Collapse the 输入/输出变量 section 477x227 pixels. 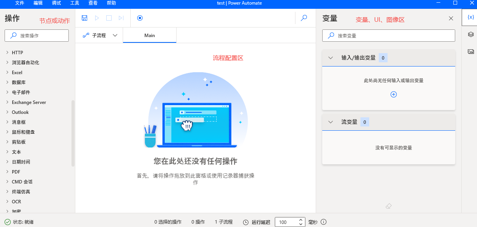[330, 58]
